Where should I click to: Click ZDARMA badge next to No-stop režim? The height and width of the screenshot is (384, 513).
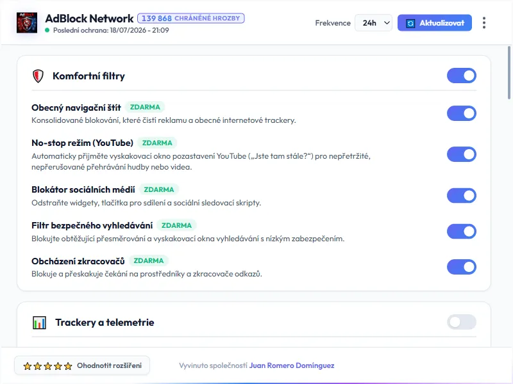[x=157, y=143]
